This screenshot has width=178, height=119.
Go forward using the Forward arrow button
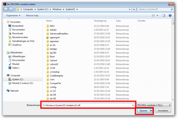click(x=11, y=9)
